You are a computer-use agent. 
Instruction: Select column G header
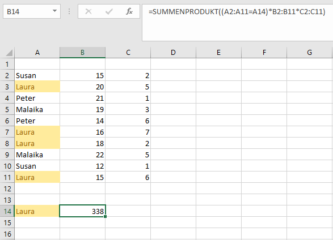(309, 52)
